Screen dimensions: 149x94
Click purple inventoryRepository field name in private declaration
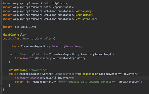pos(66,46)
